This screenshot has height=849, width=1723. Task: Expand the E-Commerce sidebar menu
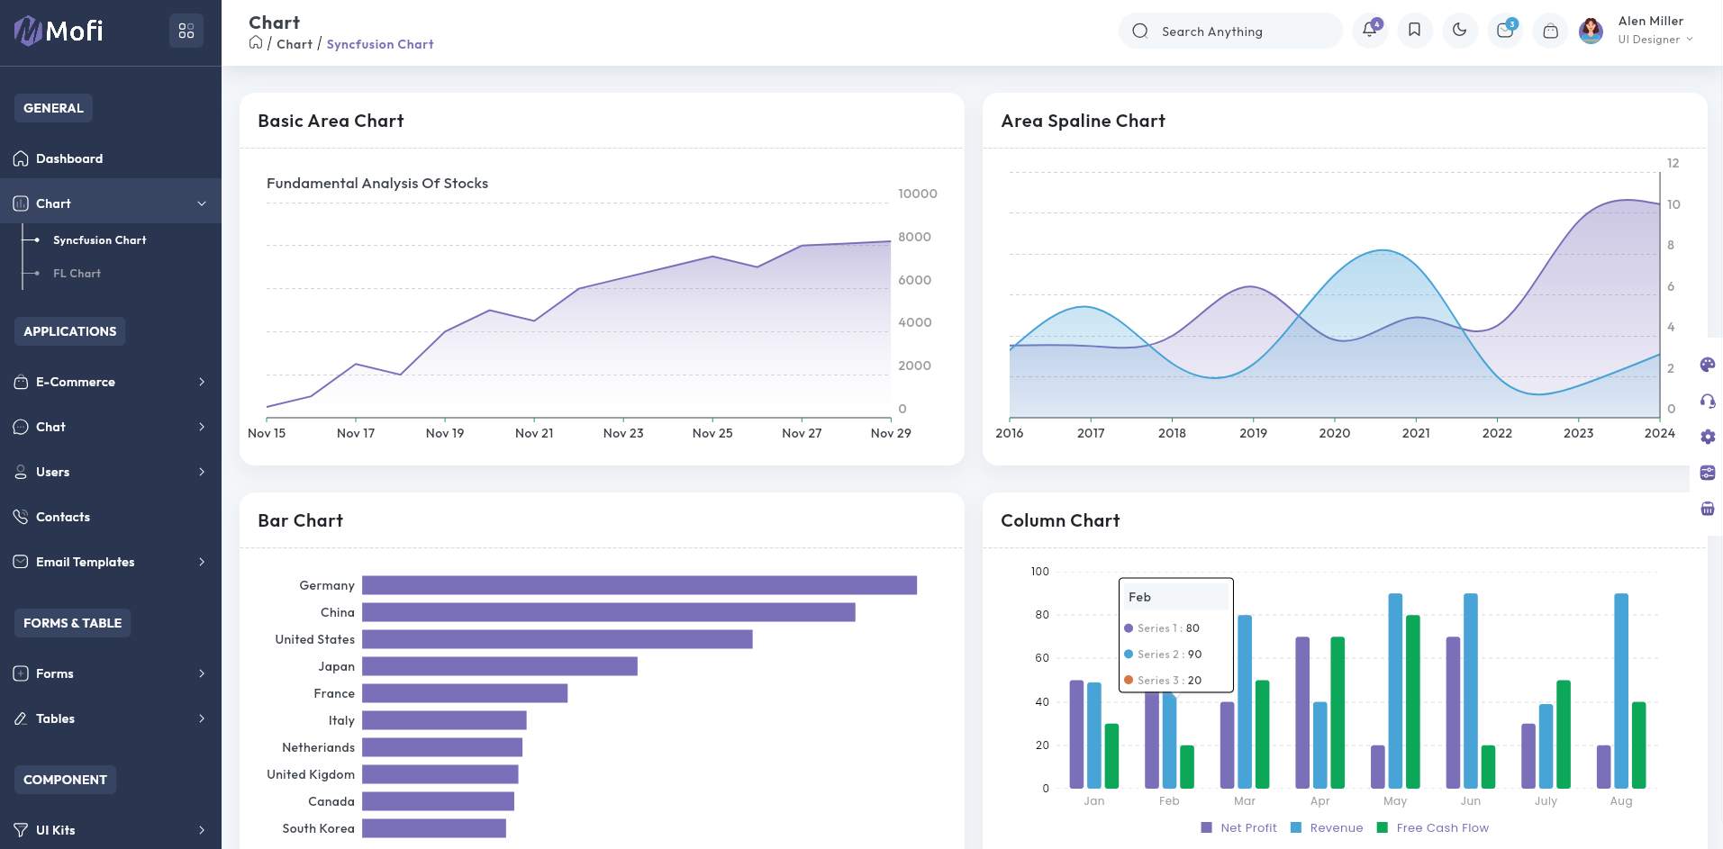(x=110, y=382)
